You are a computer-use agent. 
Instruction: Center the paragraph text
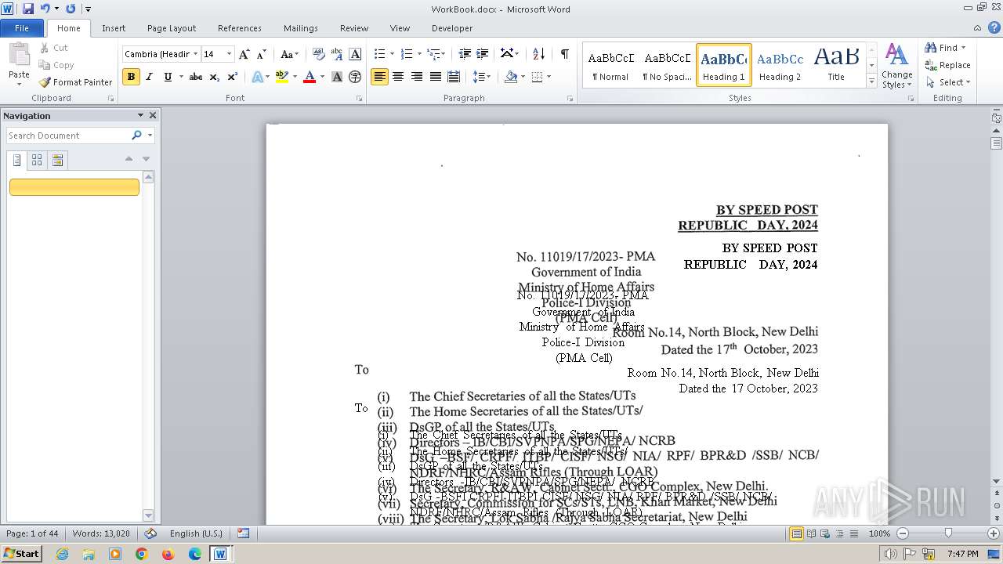398,77
